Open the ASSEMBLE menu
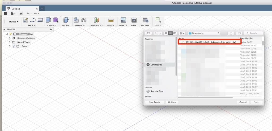Image resolution: width=272 pixels, height=131 pixels. coord(80,25)
